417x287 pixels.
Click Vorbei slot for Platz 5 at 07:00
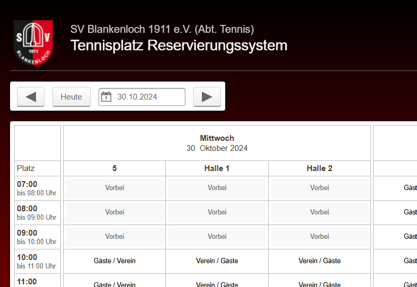click(x=114, y=188)
